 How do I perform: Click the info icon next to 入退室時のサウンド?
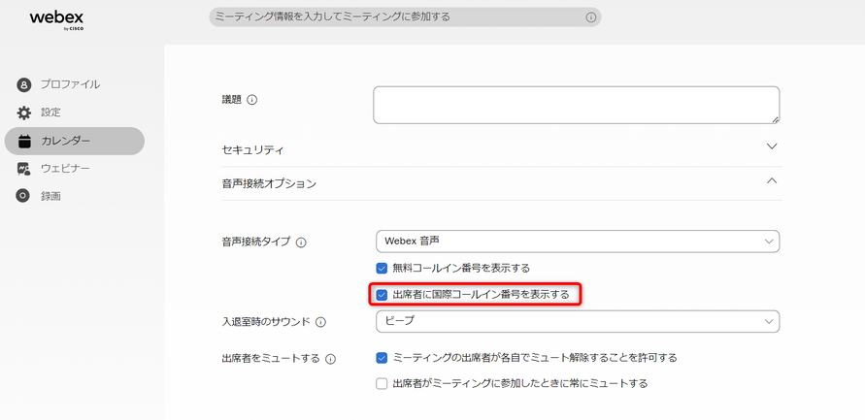(x=320, y=322)
